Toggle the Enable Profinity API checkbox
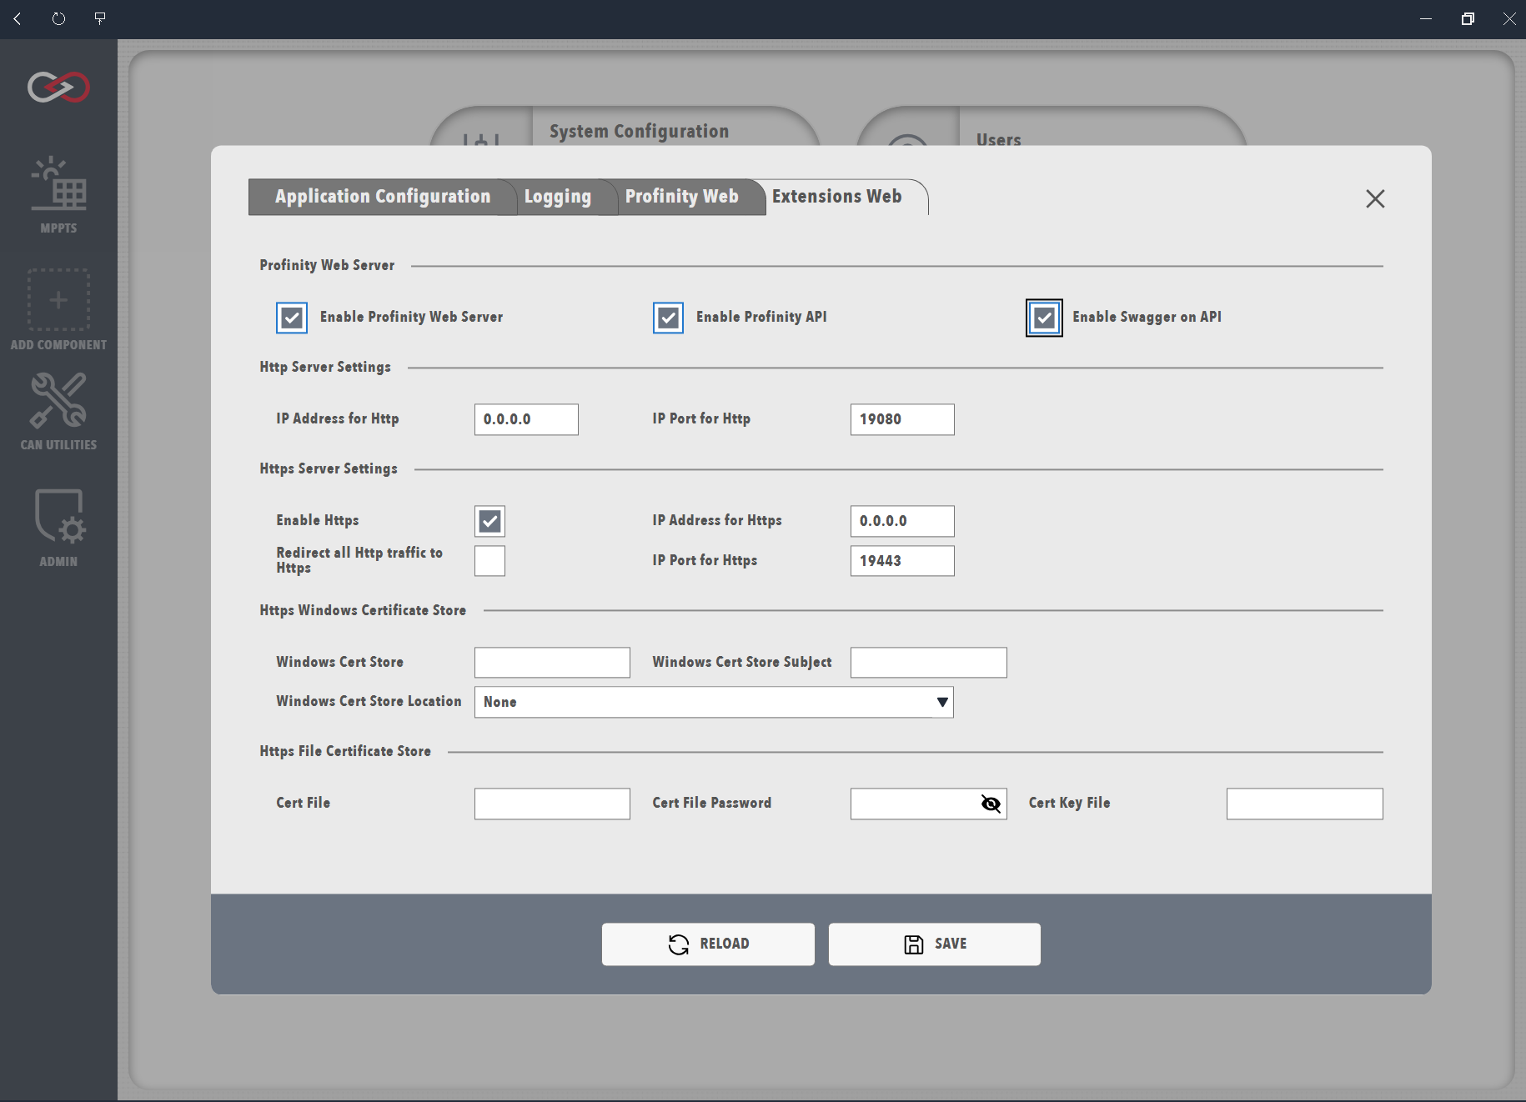Image resolution: width=1526 pixels, height=1102 pixels. tap(668, 318)
